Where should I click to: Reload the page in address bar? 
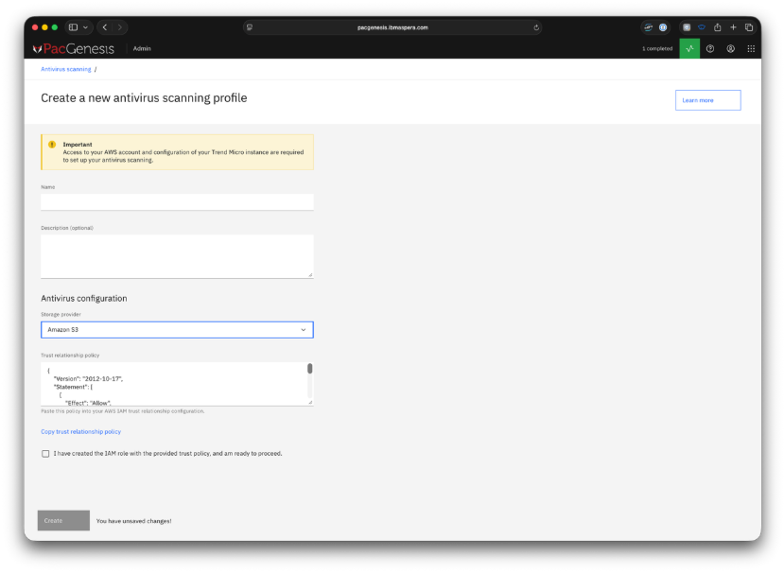pos(536,27)
